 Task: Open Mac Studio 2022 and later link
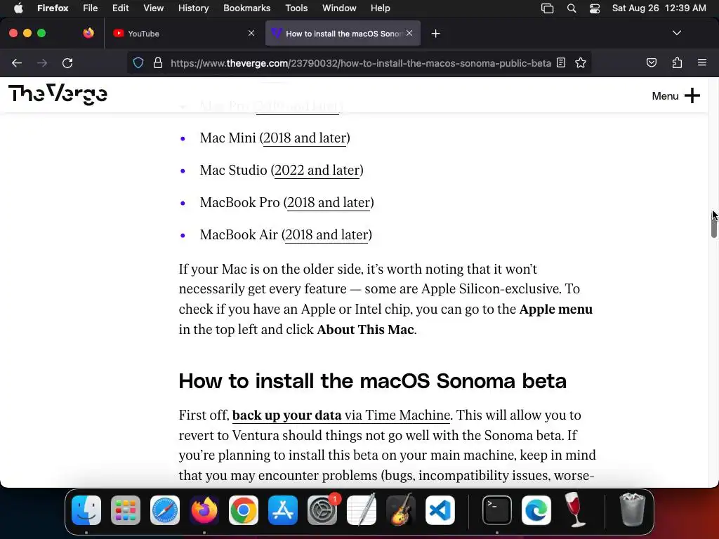[x=317, y=170]
